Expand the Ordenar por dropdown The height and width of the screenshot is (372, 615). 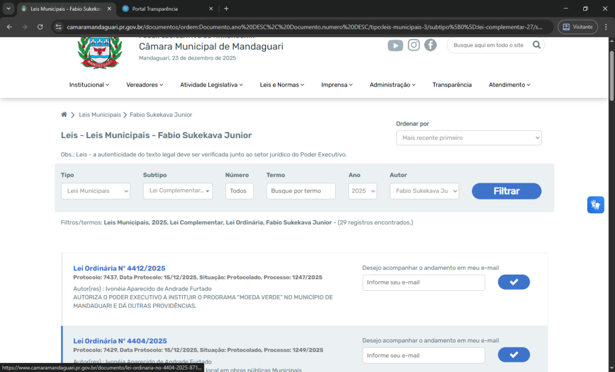tap(468, 138)
